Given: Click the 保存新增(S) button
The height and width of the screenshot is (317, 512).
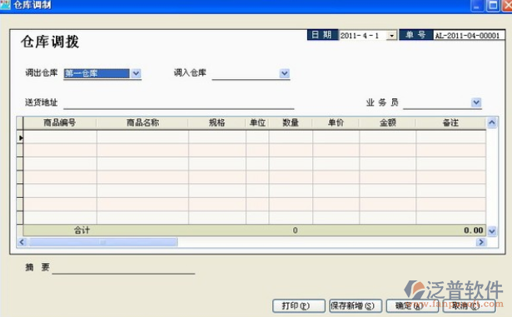Looking at the screenshot, I should tap(355, 306).
